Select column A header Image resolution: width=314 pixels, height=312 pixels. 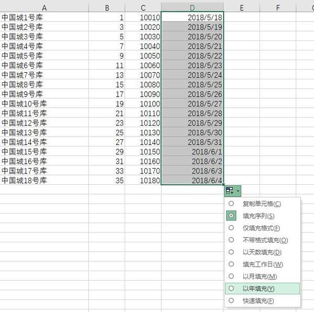pyautogui.click(x=44, y=8)
